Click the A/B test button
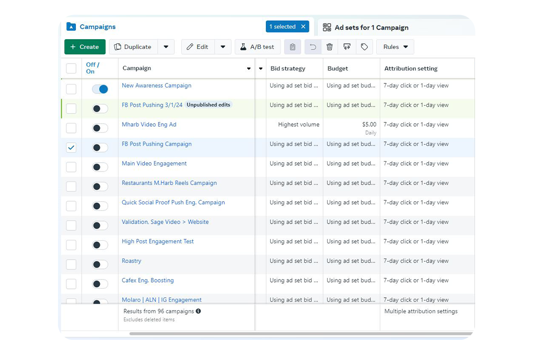 (x=257, y=47)
